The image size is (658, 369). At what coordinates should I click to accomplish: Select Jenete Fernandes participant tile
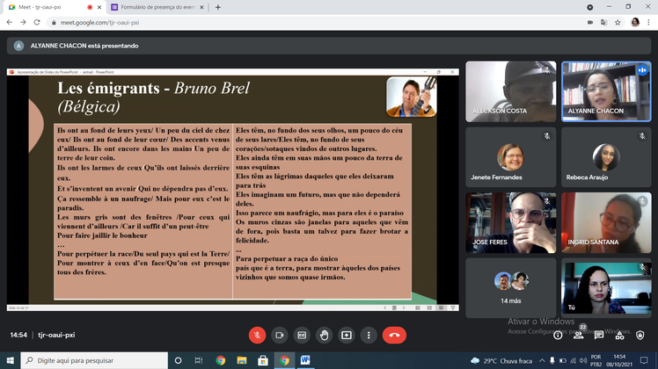[511, 157]
